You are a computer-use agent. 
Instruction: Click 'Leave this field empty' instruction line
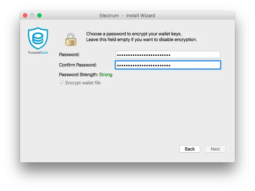pos(141,40)
